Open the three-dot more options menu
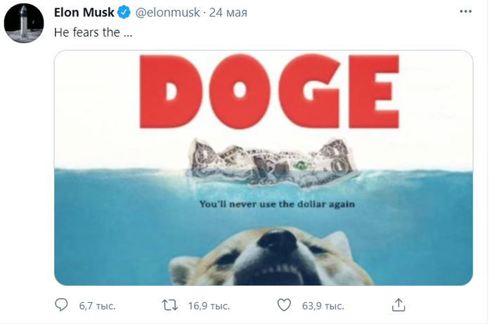 (x=467, y=13)
